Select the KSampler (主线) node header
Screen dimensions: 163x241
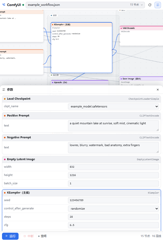click(x=81, y=25)
